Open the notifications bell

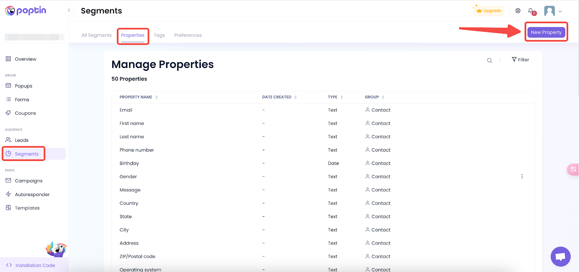pos(531,11)
